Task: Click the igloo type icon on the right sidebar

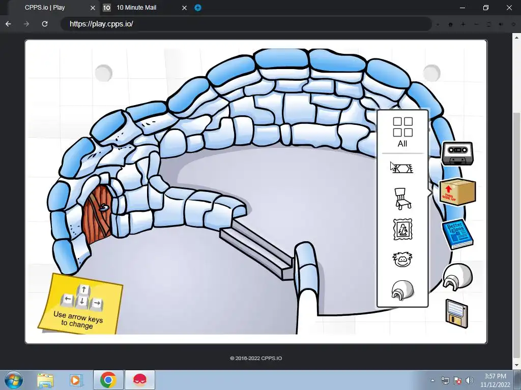Action: pos(457,277)
